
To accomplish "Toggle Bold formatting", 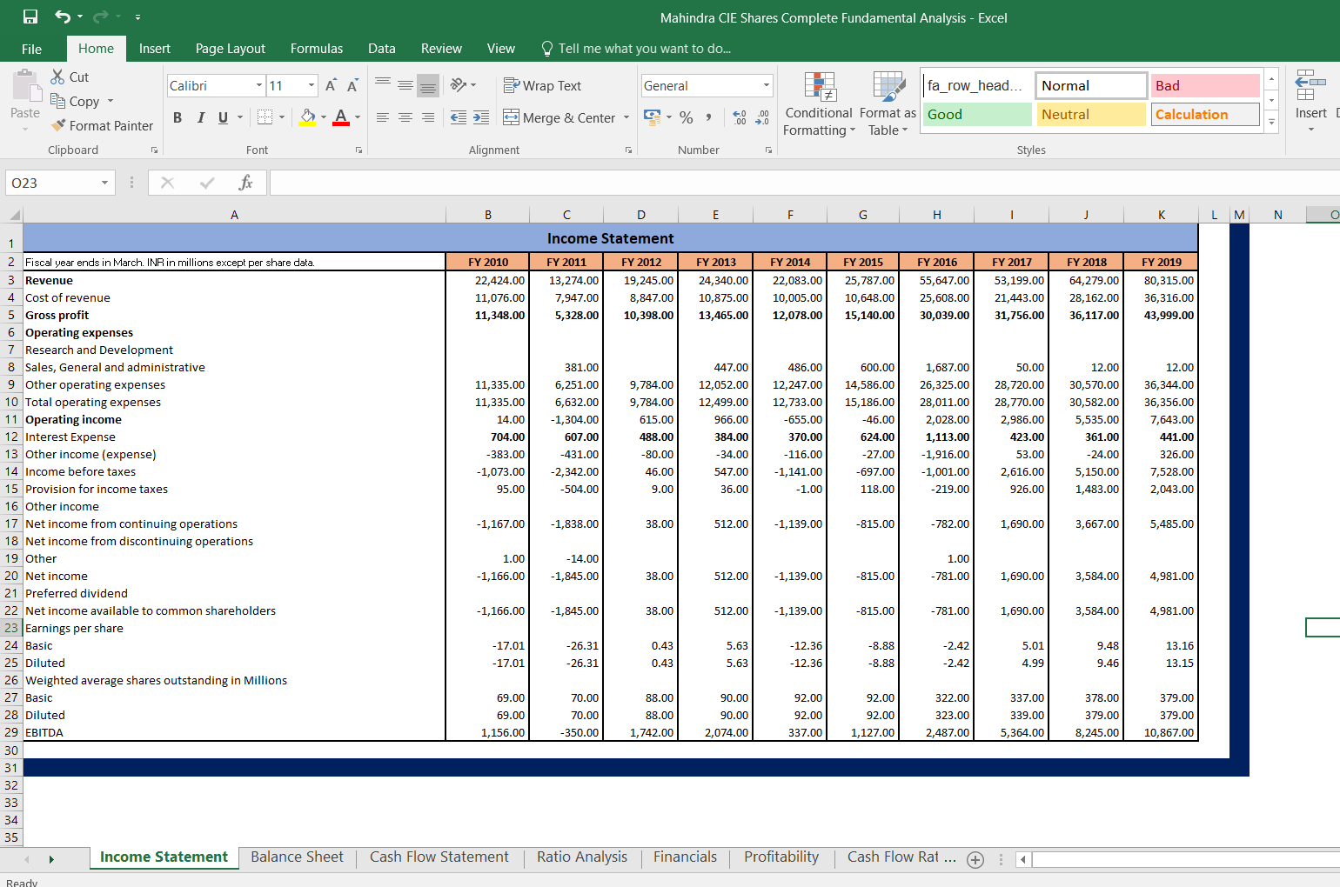I will tap(178, 117).
